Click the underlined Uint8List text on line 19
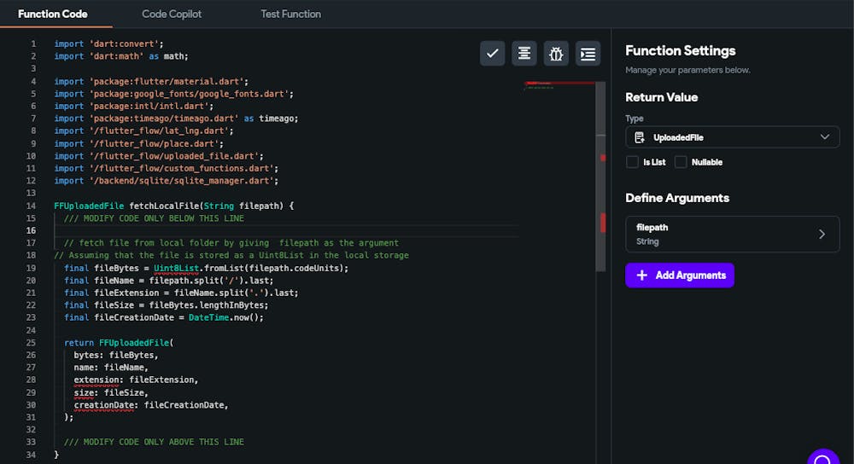This screenshot has width=854, height=464. coord(176,268)
